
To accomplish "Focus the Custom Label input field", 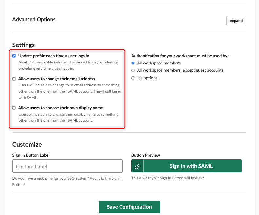I will 67,166.
